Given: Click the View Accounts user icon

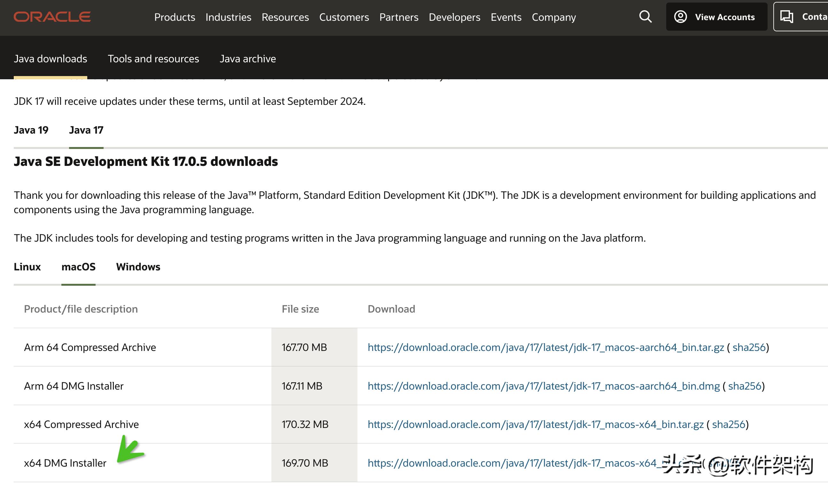Looking at the screenshot, I should 680,17.
